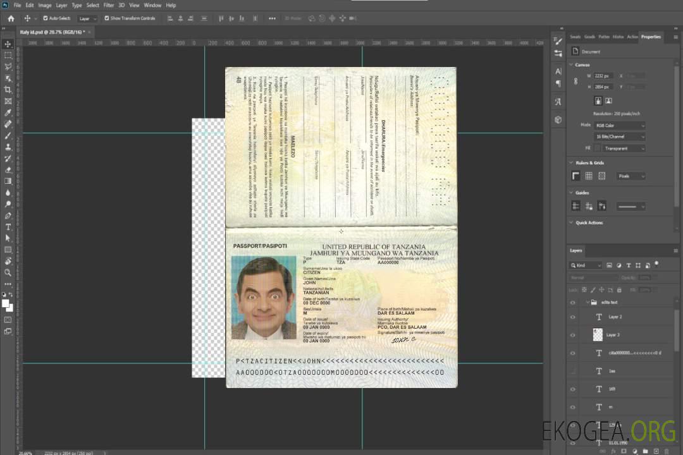Screen dimensions: 683x455
Task: Hide the adta text group
Action: (x=573, y=303)
